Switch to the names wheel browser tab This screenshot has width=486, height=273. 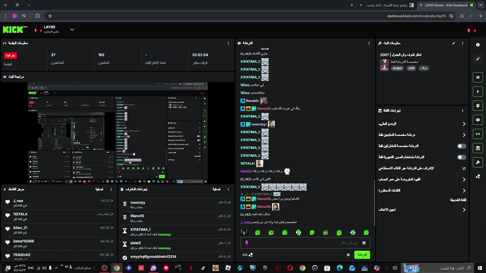tap(386, 5)
